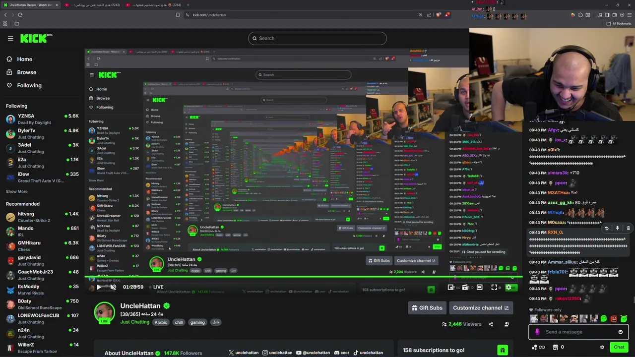
Task: Enter fullscreen in the player
Action: pyautogui.click(x=494, y=287)
